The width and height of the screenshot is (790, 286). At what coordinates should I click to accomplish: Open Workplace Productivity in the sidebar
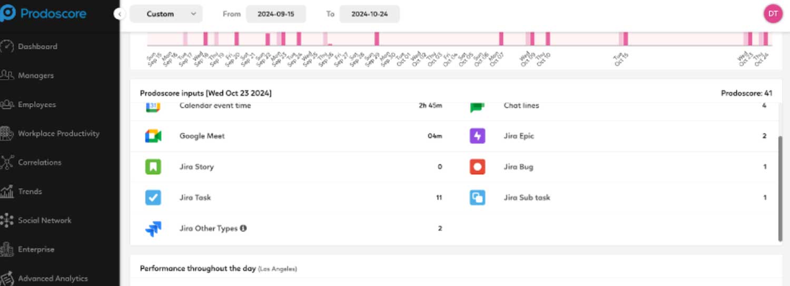[x=60, y=133]
